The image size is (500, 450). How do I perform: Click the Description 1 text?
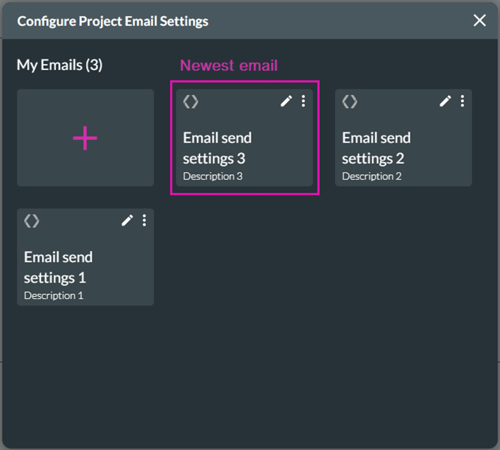pyautogui.click(x=54, y=295)
